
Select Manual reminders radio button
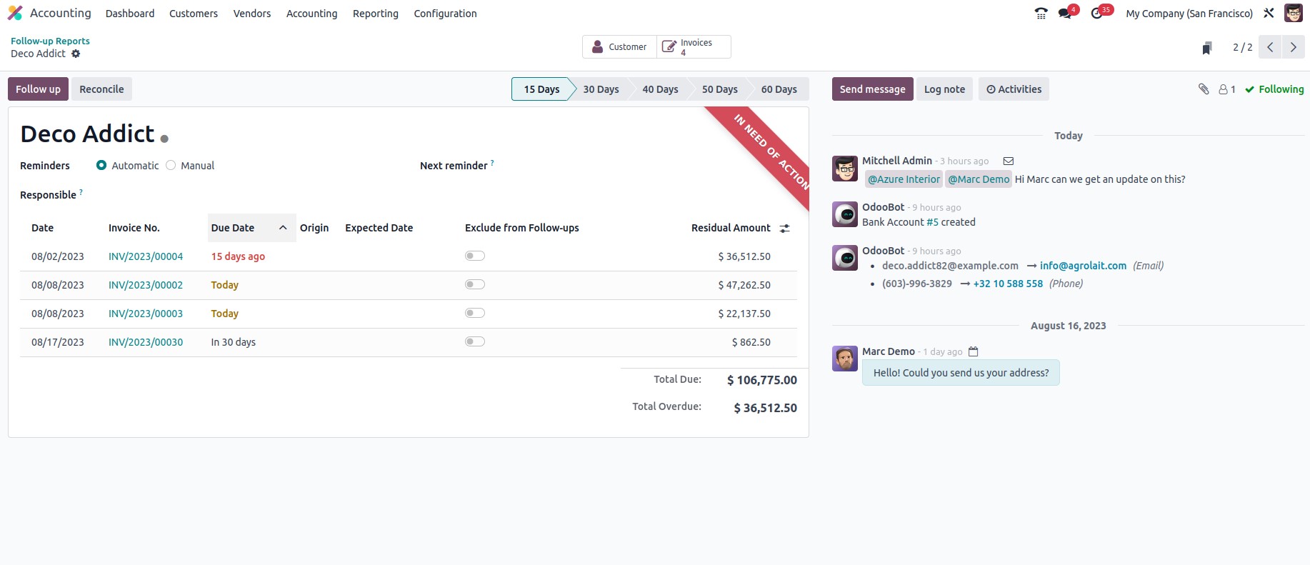click(x=171, y=165)
